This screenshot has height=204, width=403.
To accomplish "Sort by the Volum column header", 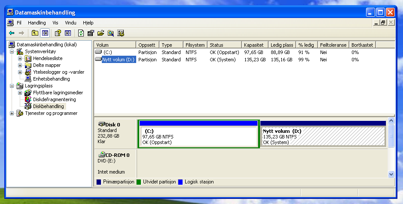I will 115,45.
